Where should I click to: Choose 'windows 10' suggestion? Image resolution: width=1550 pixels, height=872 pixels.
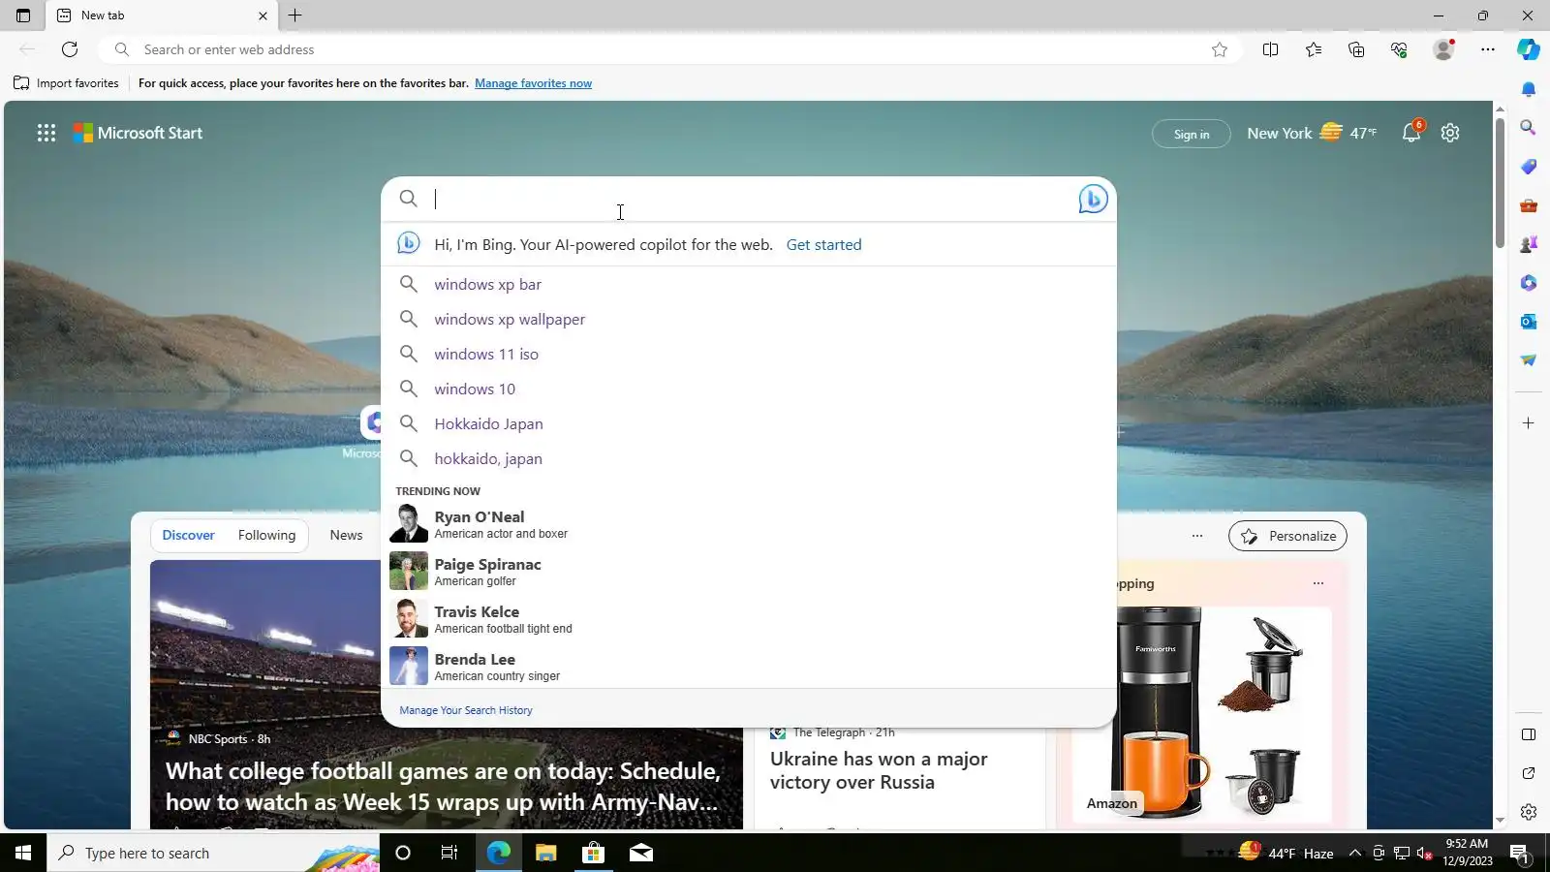[x=748, y=389]
